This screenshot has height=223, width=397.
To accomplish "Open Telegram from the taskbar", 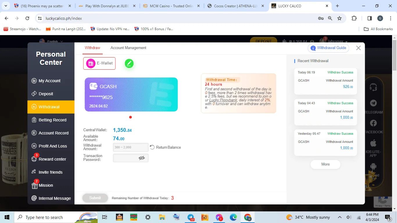I will (x=191, y=217).
